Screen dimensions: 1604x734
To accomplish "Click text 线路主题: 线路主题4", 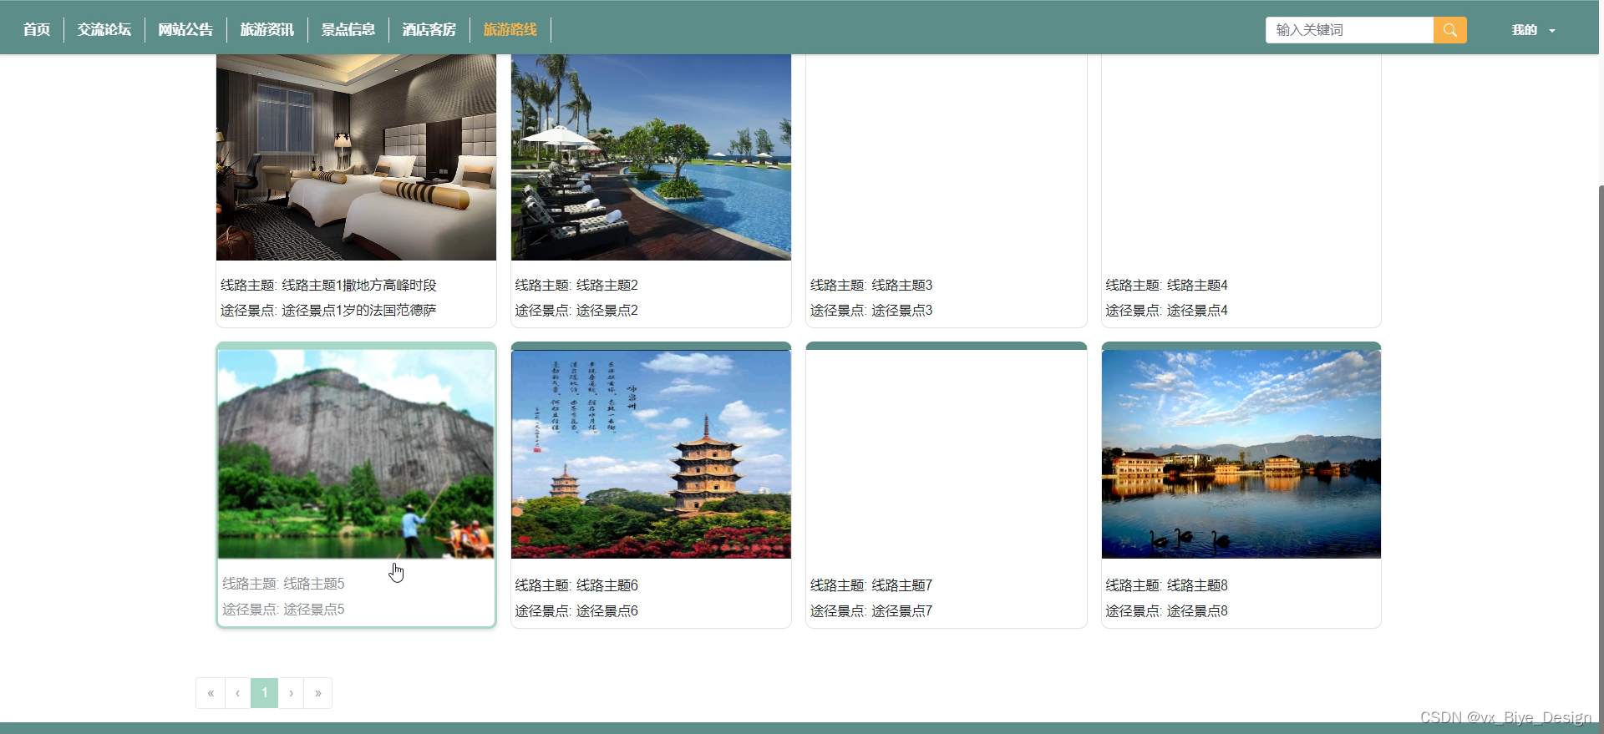I will pyautogui.click(x=1166, y=286).
